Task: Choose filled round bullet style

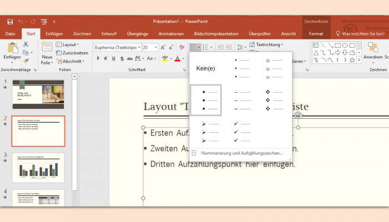Action: point(242,68)
